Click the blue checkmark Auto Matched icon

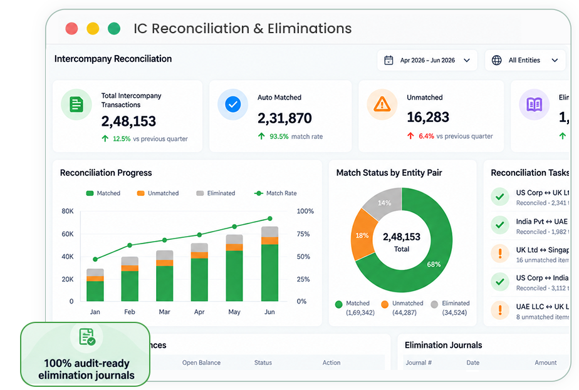tap(232, 105)
